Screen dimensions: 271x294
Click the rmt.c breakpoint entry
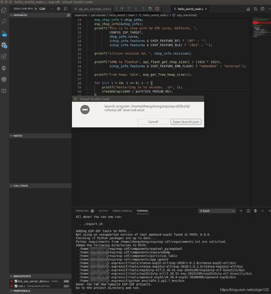point(41,286)
